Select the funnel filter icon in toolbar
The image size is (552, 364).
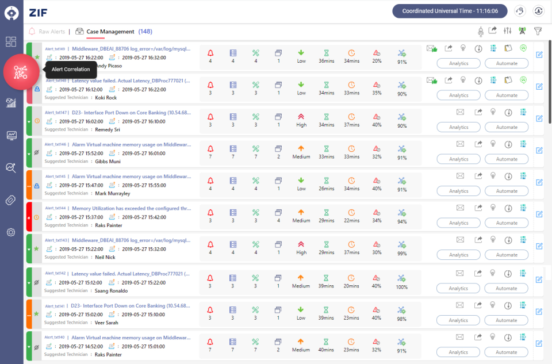point(538,31)
